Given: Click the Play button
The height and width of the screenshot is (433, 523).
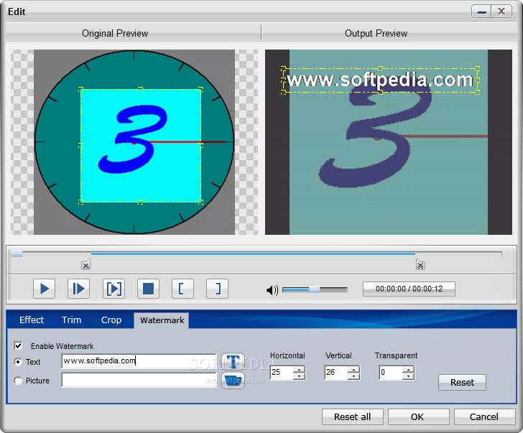Looking at the screenshot, I should (44, 289).
